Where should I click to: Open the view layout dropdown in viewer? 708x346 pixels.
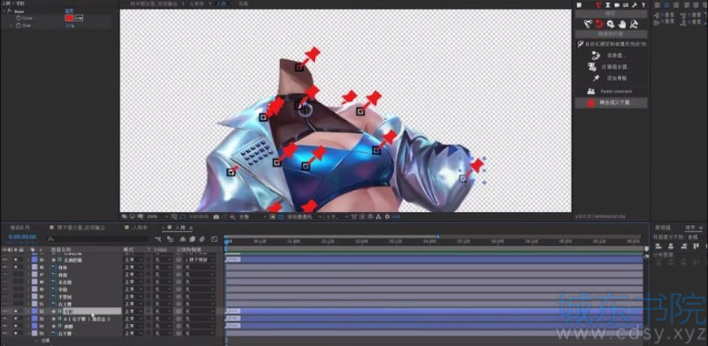point(336,217)
